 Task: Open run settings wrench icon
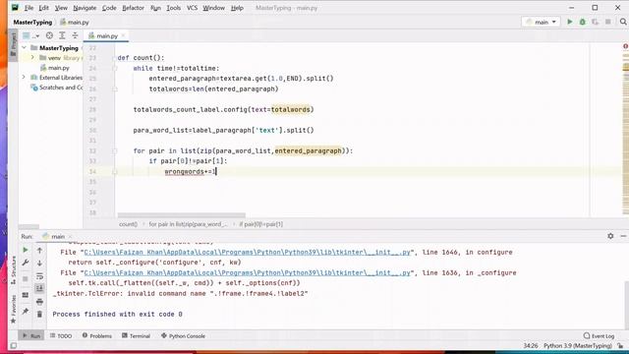(x=26, y=263)
